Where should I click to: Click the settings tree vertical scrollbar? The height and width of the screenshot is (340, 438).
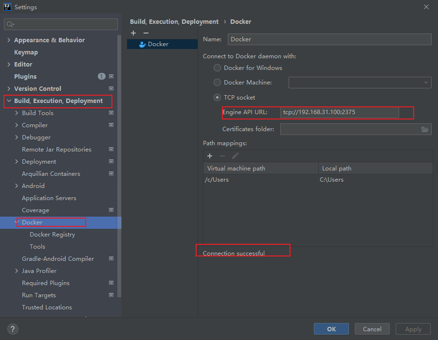[119, 166]
